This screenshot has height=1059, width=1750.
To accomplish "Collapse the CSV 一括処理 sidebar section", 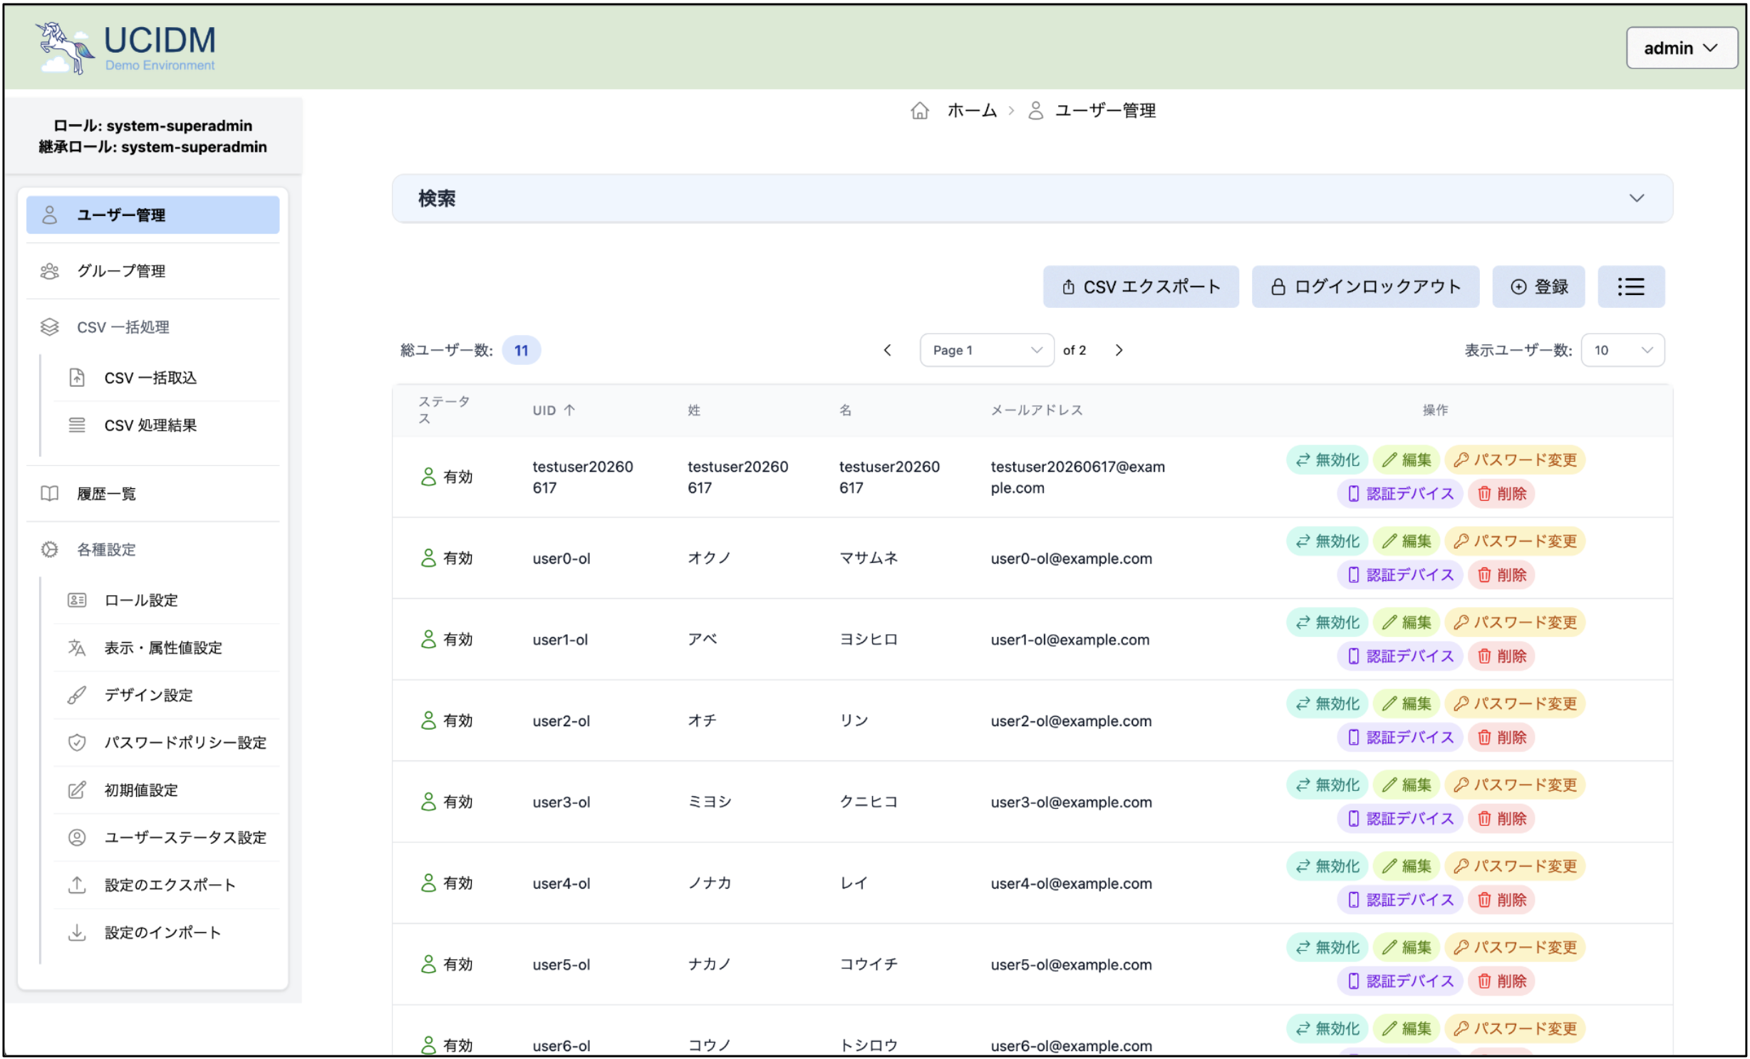I will point(152,327).
